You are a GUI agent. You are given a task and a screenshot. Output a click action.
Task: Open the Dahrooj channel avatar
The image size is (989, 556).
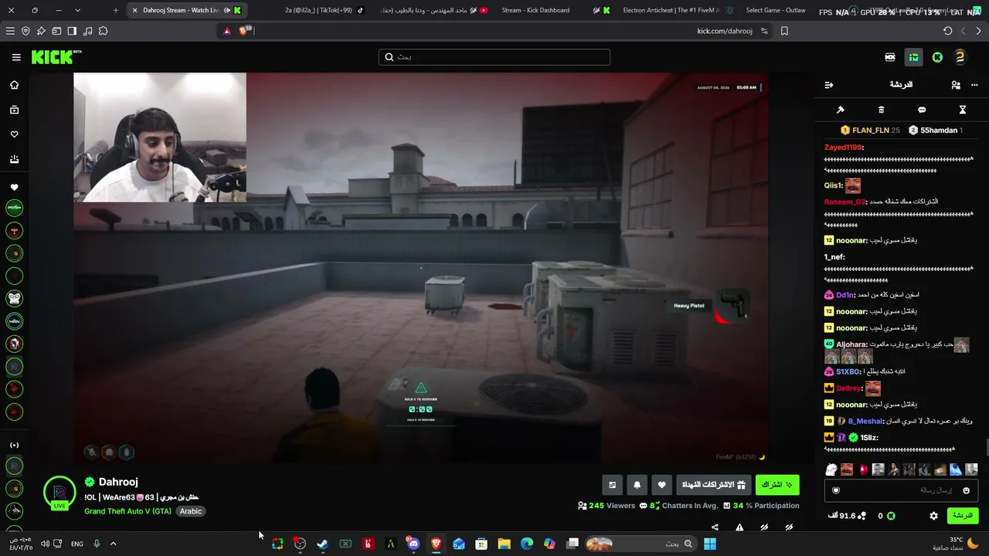pos(59,492)
